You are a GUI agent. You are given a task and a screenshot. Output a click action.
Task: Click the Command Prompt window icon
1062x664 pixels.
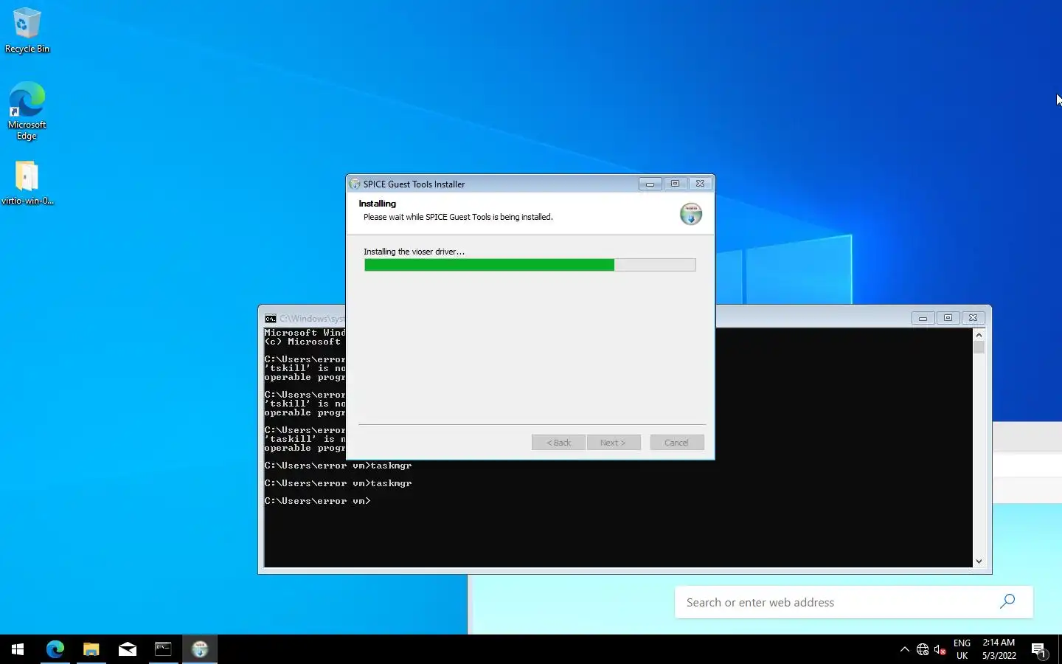[x=271, y=319]
